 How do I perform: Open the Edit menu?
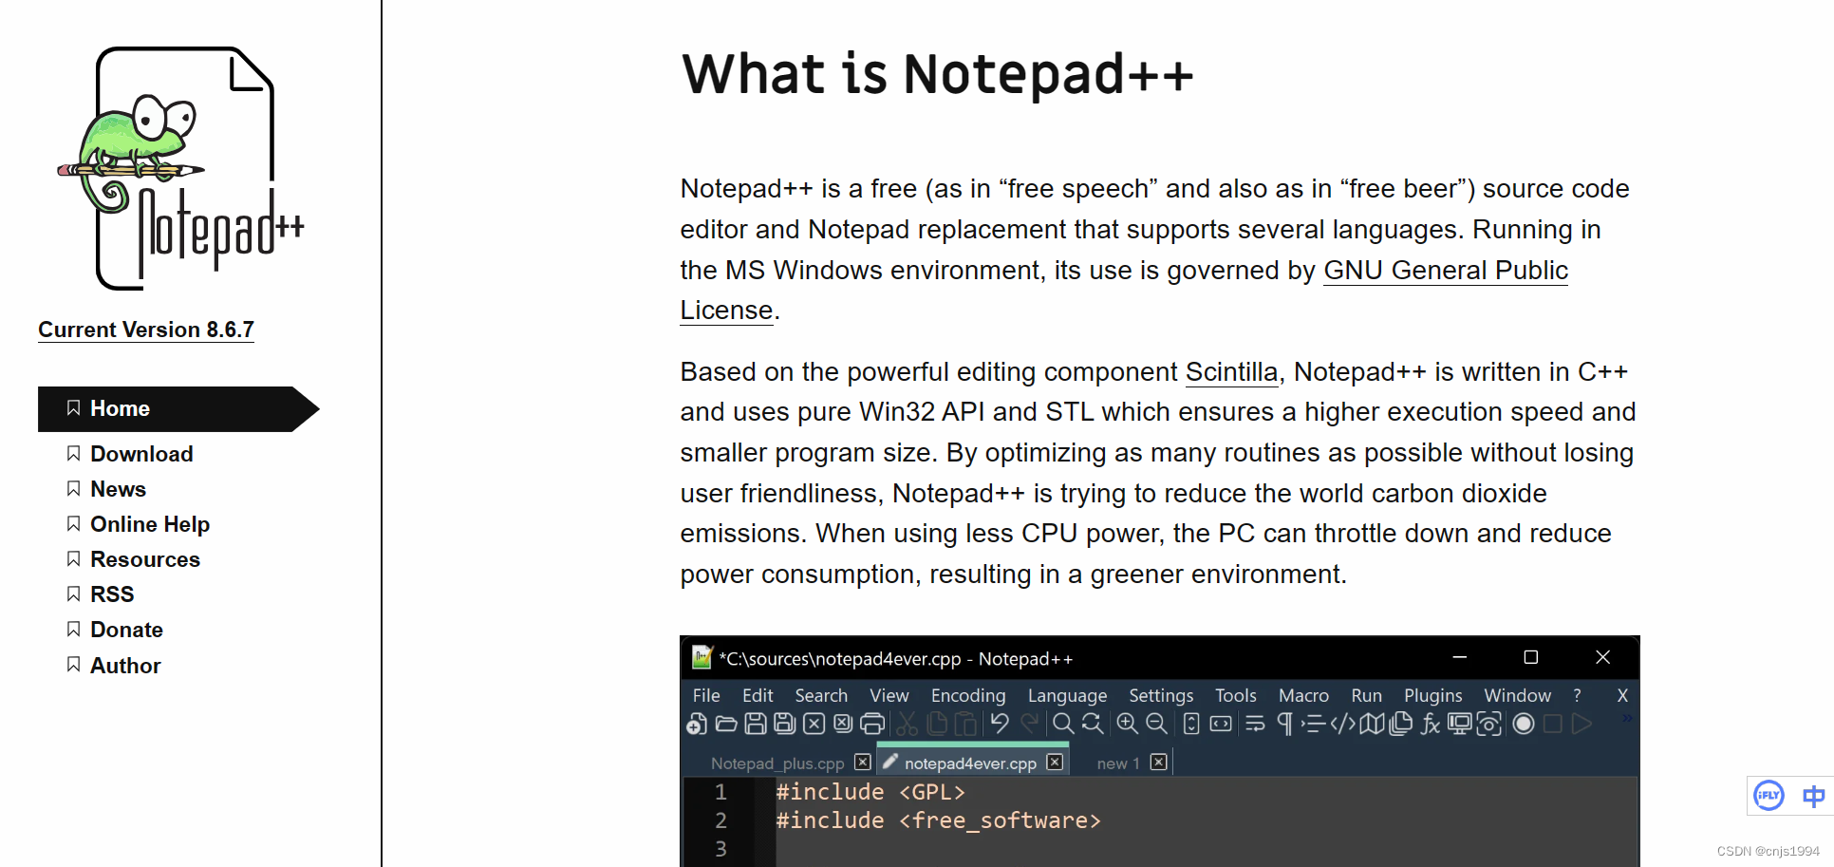click(758, 695)
